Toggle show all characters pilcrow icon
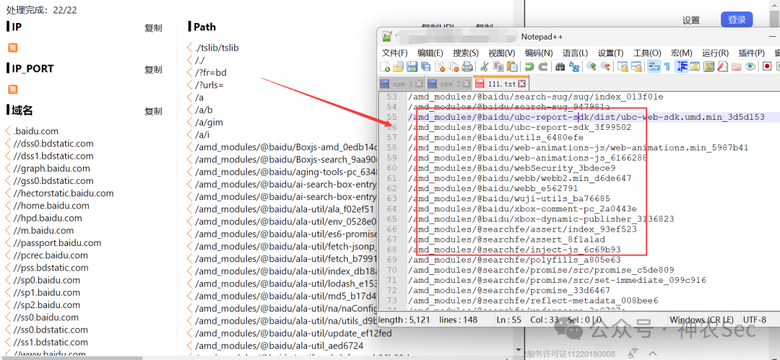Viewport: 780px width, 360px height. tap(667, 66)
